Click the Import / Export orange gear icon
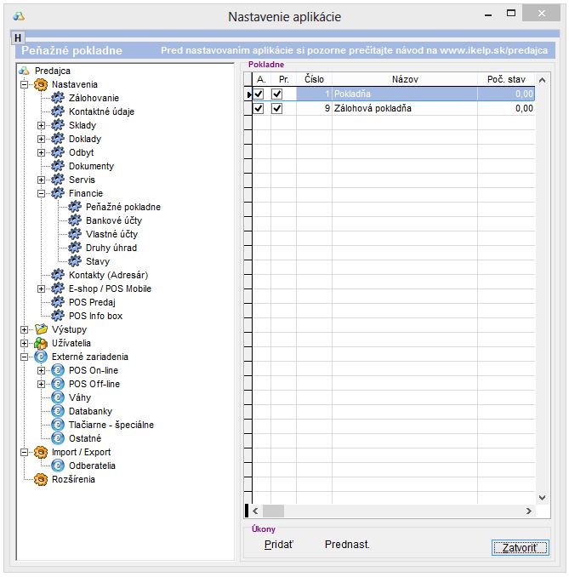This screenshot has width=569, height=577. (x=41, y=452)
